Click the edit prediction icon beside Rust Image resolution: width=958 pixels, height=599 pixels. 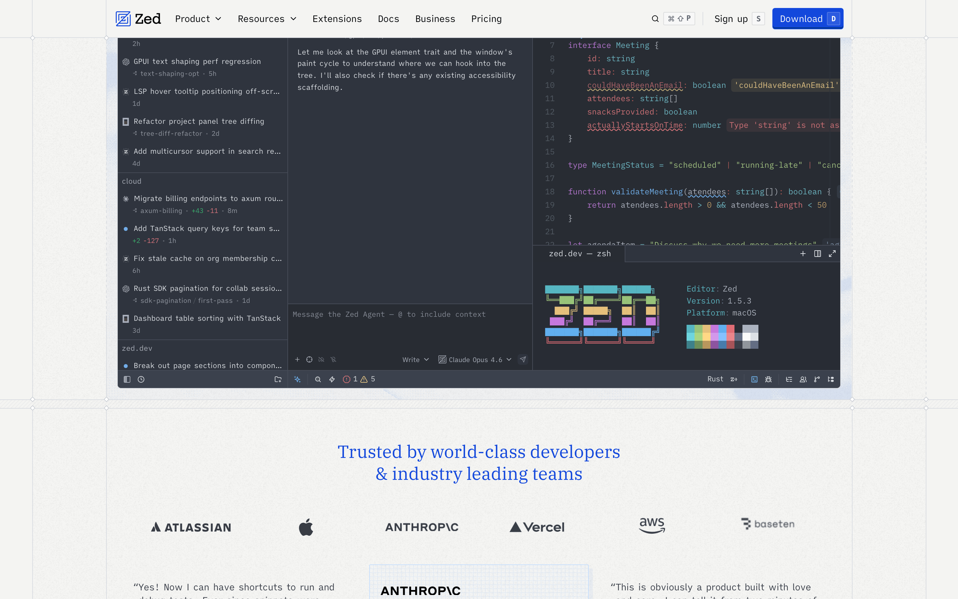tap(733, 379)
